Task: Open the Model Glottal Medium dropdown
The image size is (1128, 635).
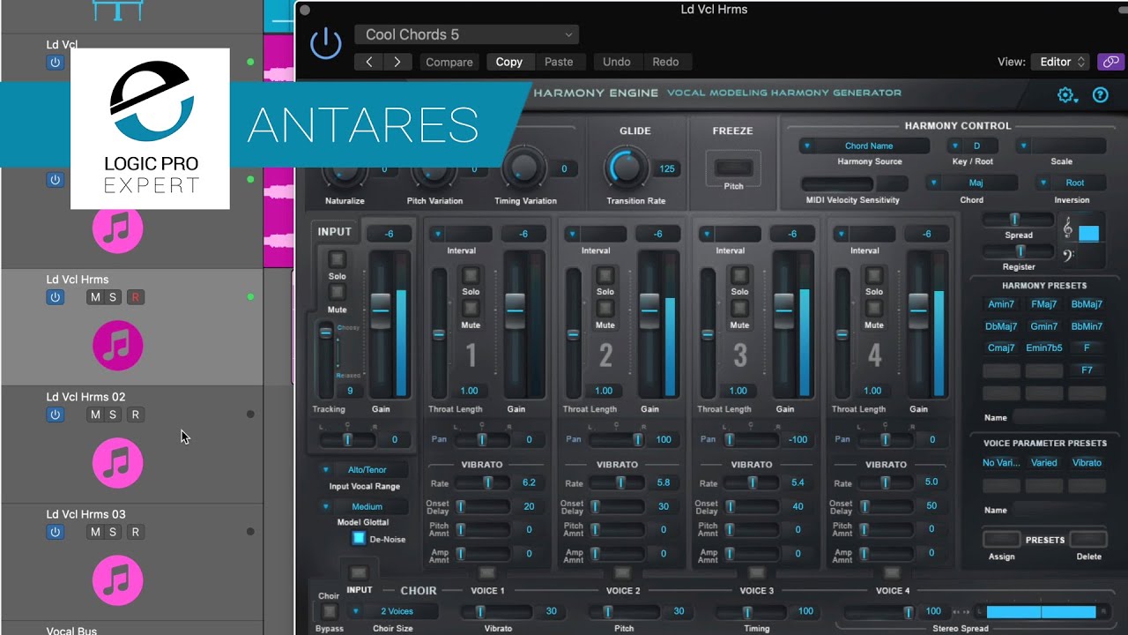Action: click(x=364, y=506)
